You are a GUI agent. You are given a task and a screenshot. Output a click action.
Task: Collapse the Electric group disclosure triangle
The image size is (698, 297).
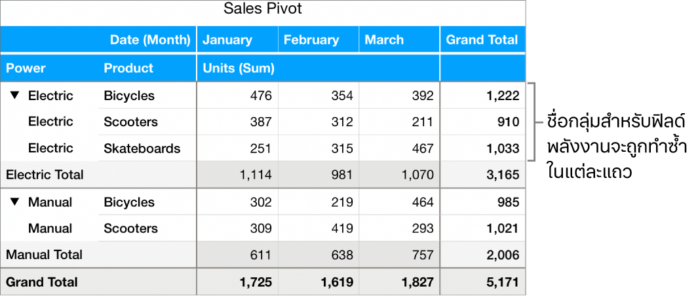16,96
